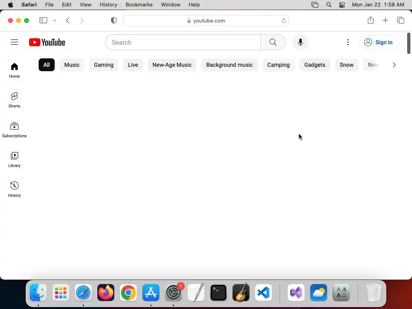This screenshot has width=412, height=309.
Task: Open Safari from the Dock
Action: pyautogui.click(x=83, y=293)
